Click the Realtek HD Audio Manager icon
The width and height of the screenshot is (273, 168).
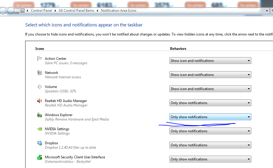coord(40,101)
